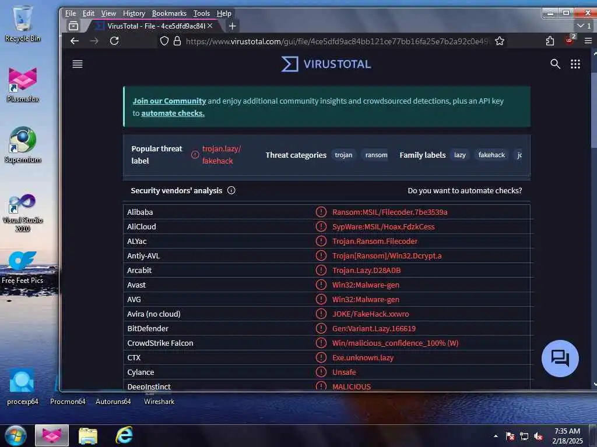Screen dimensions: 597x447
Task: Click the detection icon in BitDefender row
Action: (321, 328)
